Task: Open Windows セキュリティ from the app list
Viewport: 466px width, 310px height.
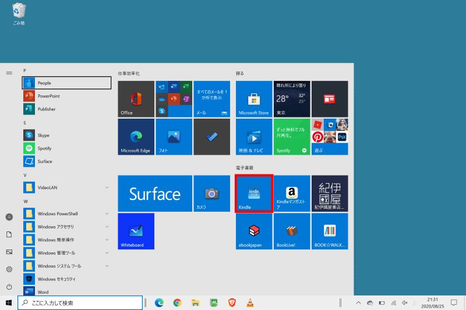Action: click(x=66, y=279)
